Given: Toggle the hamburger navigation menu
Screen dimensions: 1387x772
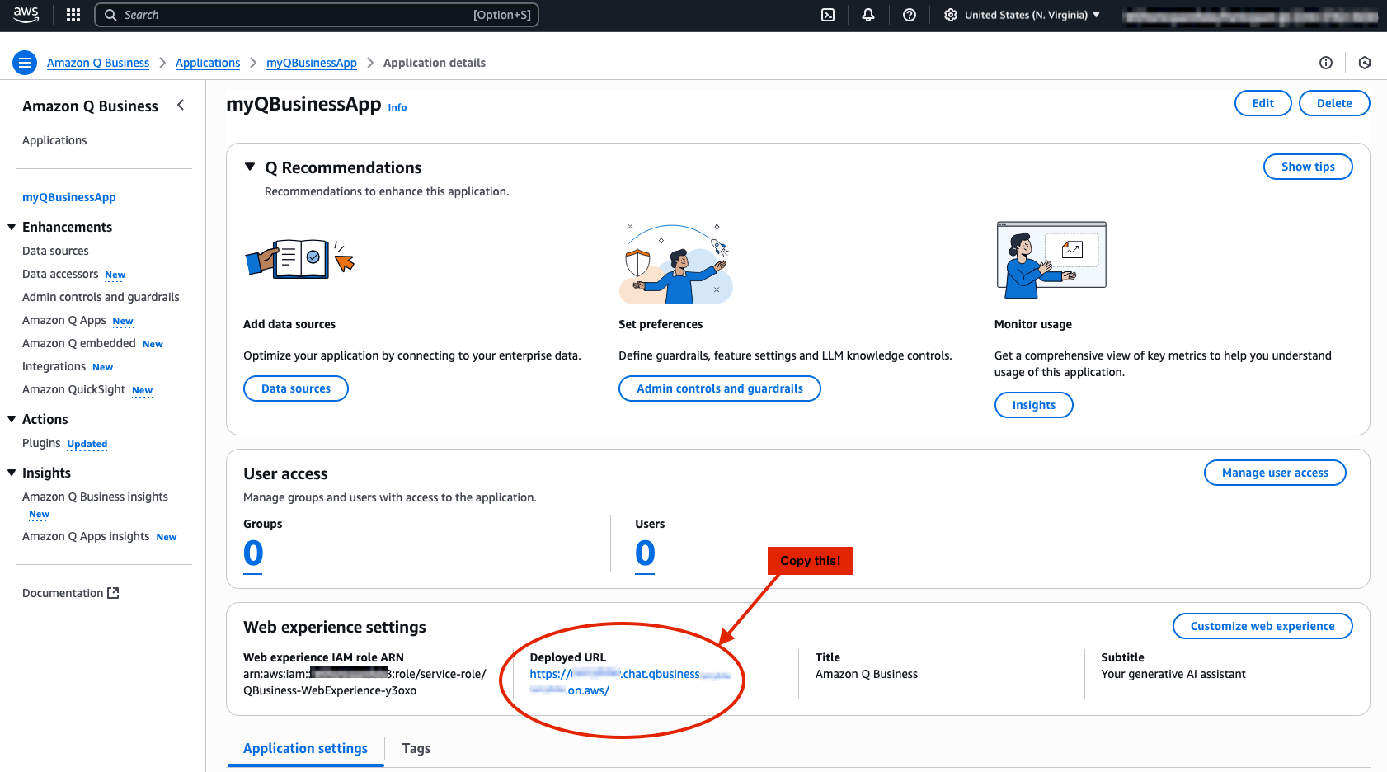Looking at the screenshot, I should click(x=25, y=63).
